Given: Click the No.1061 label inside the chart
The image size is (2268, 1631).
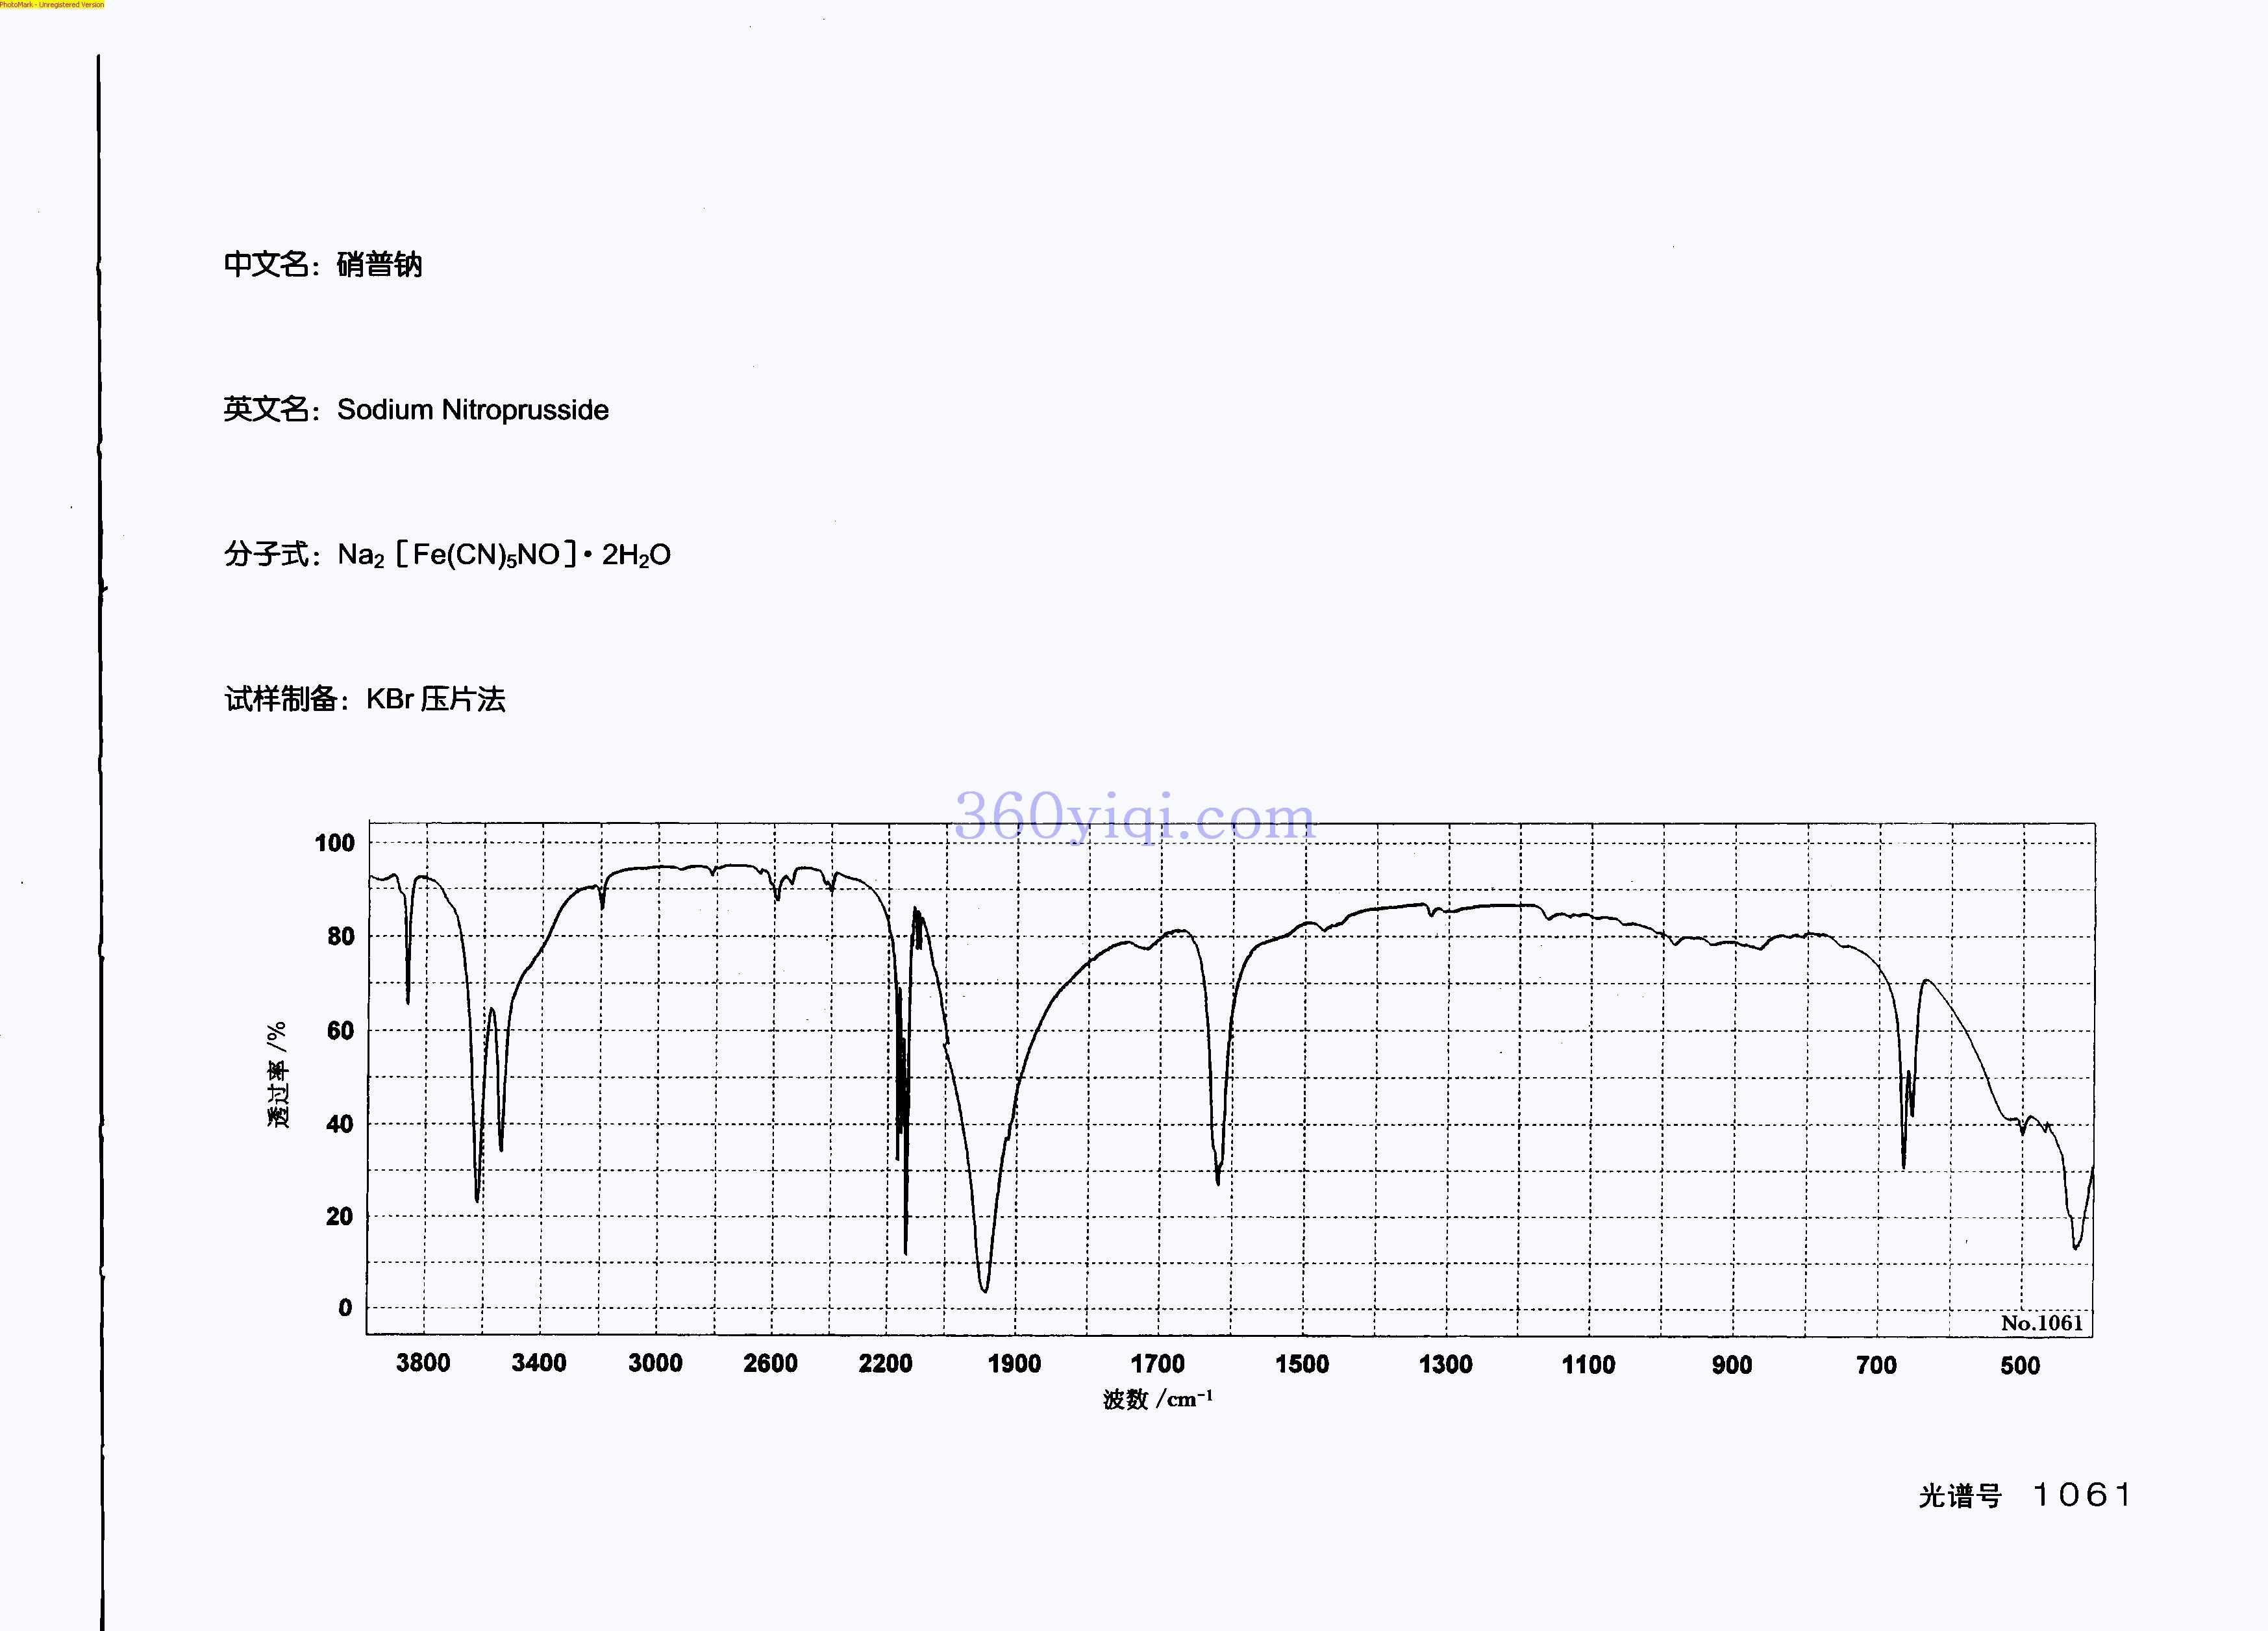Looking at the screenshot, I should [2041, 1323].
